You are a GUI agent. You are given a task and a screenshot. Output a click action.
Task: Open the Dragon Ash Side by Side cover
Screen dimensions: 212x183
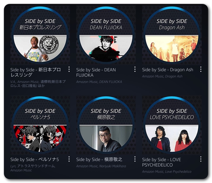[x=172, y=35]
